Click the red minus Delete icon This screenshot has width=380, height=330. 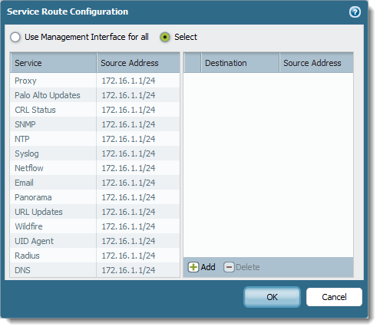tap(229, 267)
